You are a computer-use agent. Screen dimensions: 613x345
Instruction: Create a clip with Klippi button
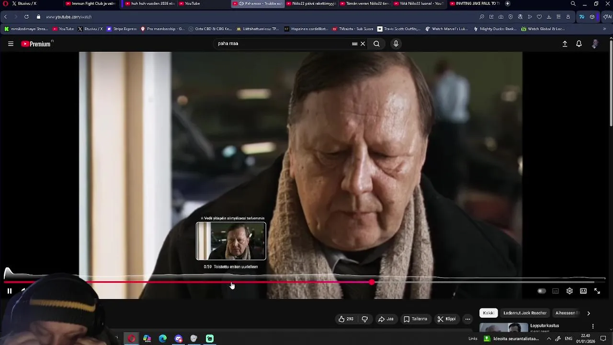pos(446,319)
